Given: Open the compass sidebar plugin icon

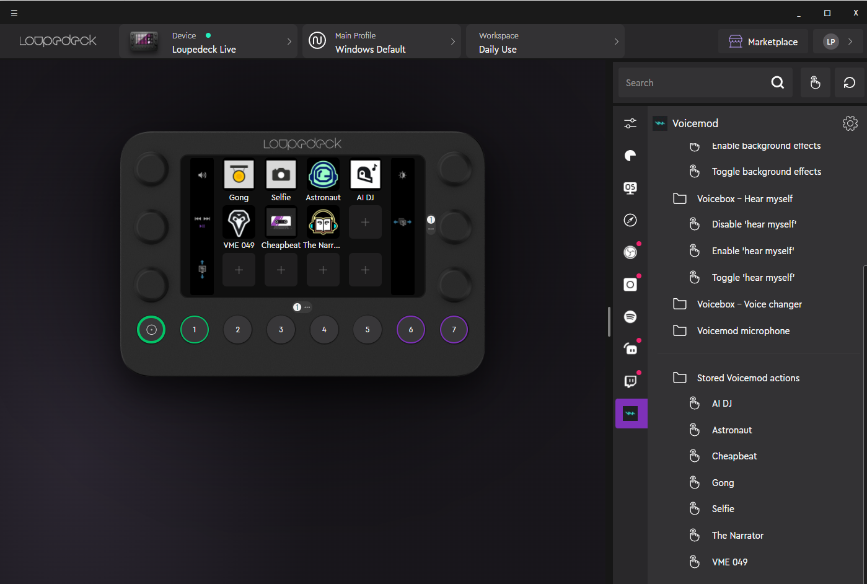Looking at the screenshot, I should click(x=630, y=220).
